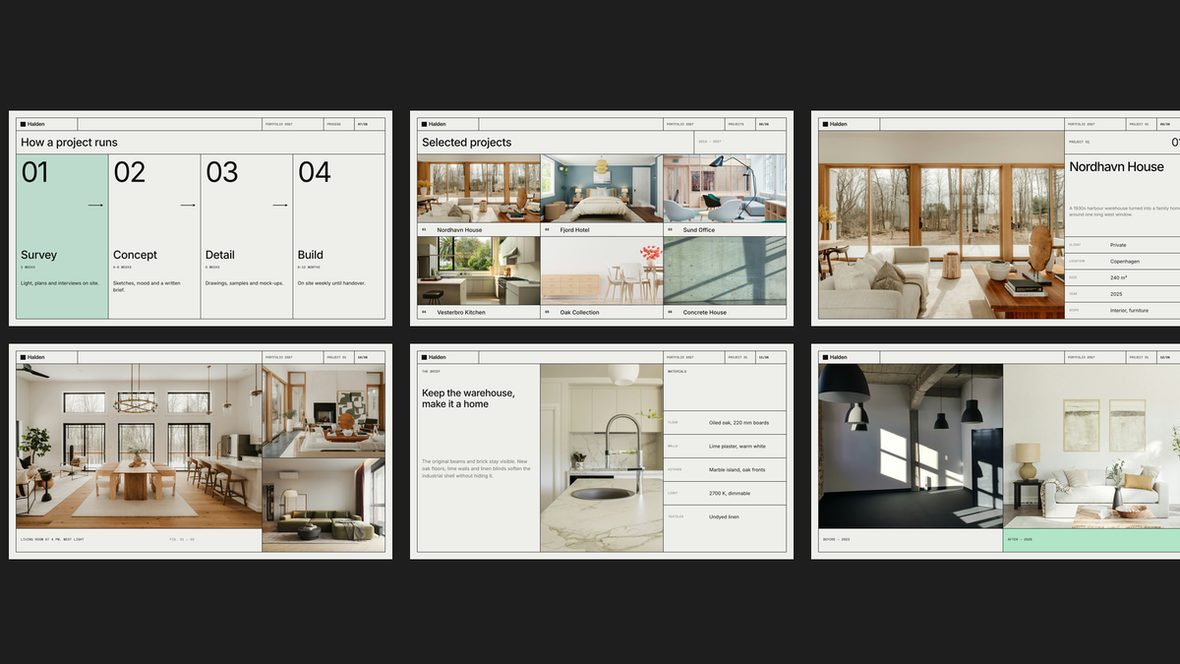Click "Keep the warehouse, make it a home" headline
The height and width of the screenshot is (664, 1180).
(x=468, y=398)
